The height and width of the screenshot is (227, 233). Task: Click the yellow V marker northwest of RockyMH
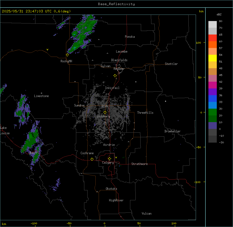47,50
